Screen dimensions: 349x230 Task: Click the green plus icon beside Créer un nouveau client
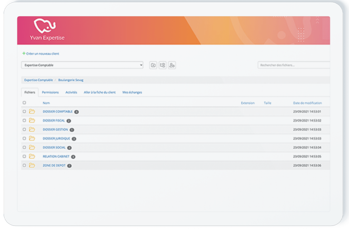[24, 54]
